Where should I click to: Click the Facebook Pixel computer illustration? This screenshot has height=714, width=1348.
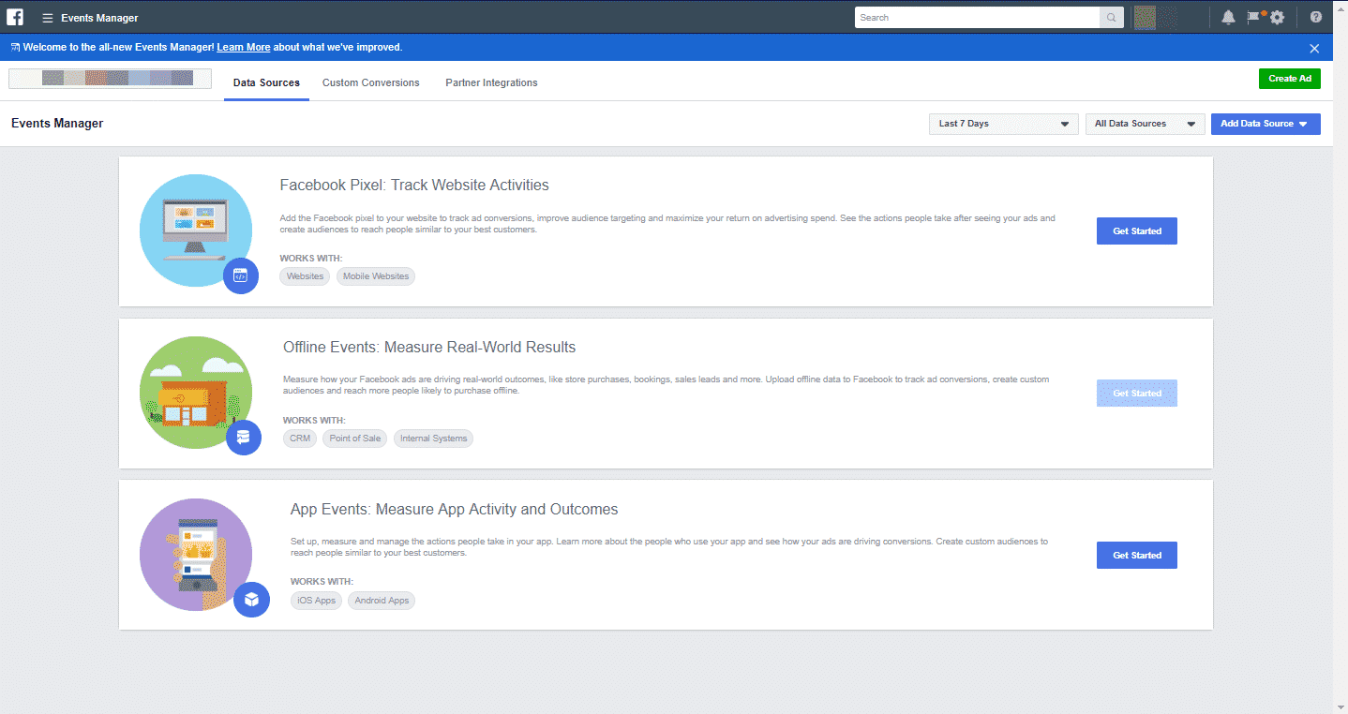[x=196, y=230]
